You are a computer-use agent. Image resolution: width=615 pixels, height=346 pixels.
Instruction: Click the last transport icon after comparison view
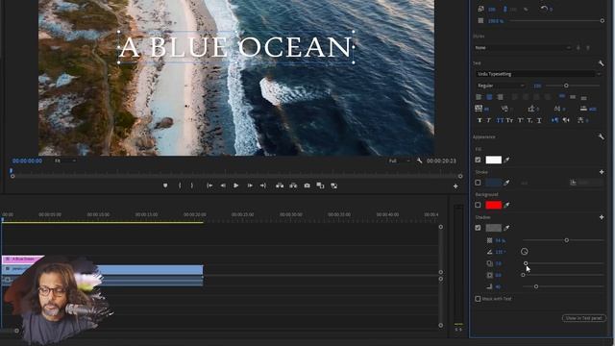coord(333,185)
